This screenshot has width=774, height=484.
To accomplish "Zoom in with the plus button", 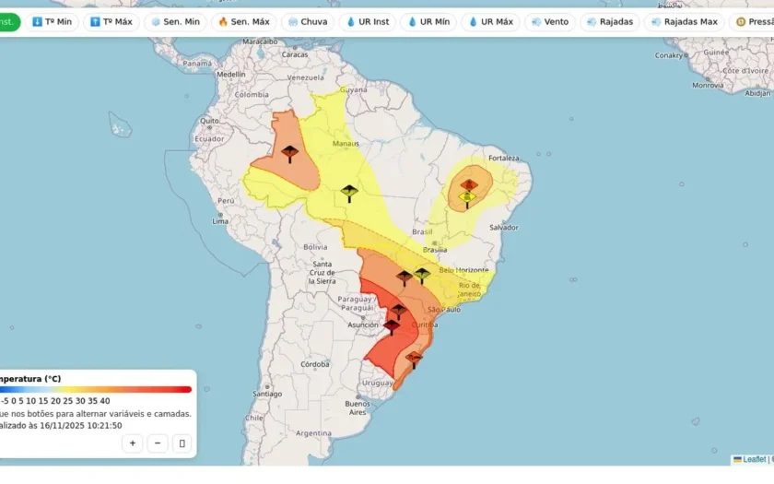I will tap(133, 443).
